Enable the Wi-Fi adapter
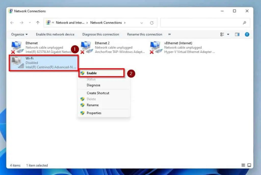The image size is (261, 175). (91, 73)
